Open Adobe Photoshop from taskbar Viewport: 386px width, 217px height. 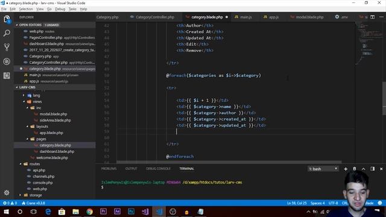coord(131,212)
